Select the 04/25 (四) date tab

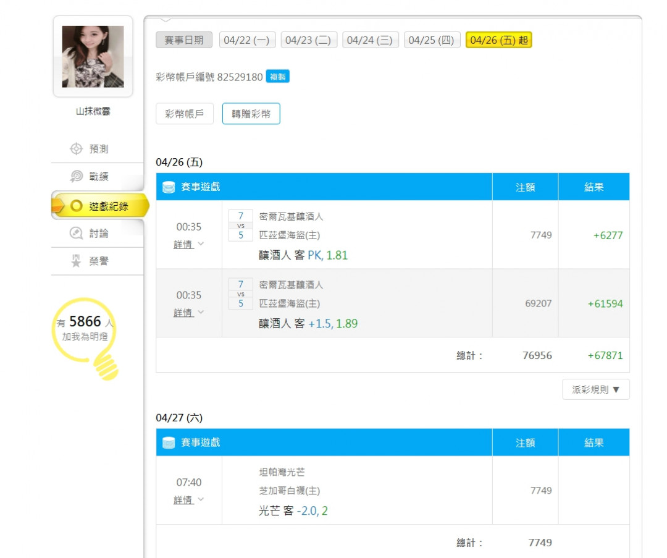point(432,40)
